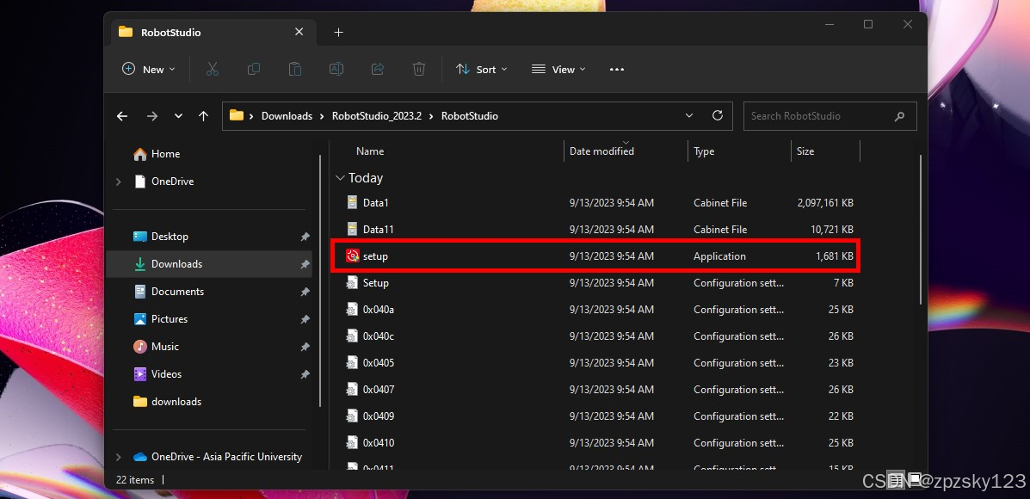Close the RobotStudio tab

[299, 32]
